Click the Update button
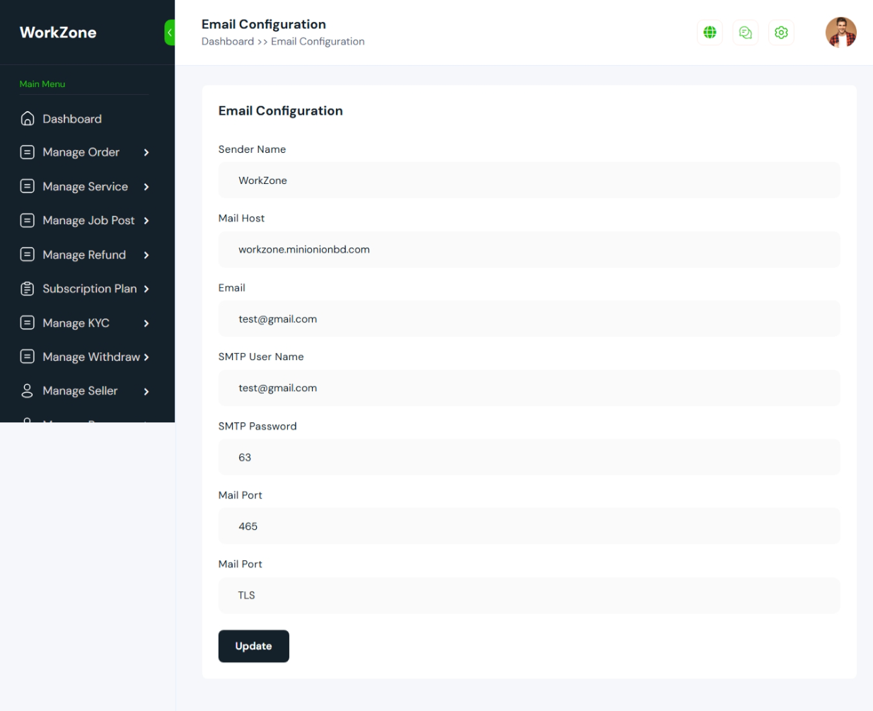 click(253, 646)
